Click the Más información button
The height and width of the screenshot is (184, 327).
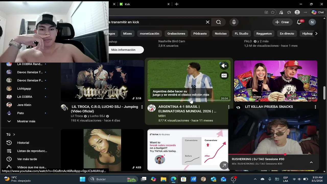coord(123,50)
